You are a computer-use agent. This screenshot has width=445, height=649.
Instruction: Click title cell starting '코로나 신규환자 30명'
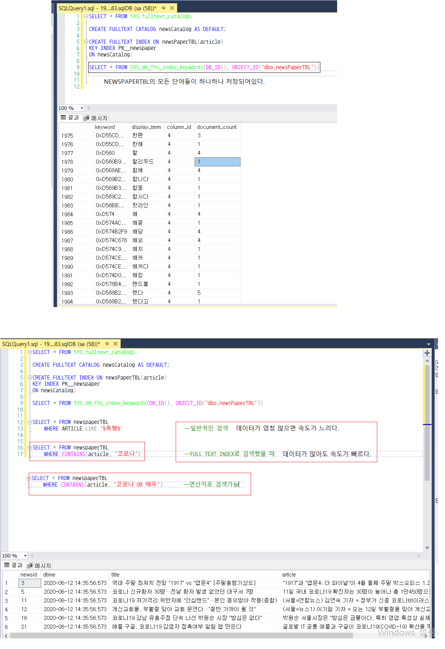(x=195, y=592)
